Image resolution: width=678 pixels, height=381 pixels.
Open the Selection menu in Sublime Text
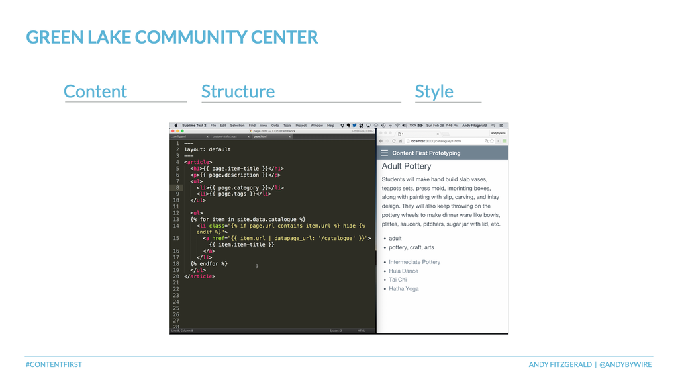click(x=237, y=125)
